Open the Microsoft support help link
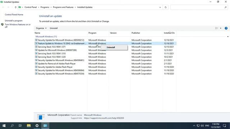 point(104,118)
